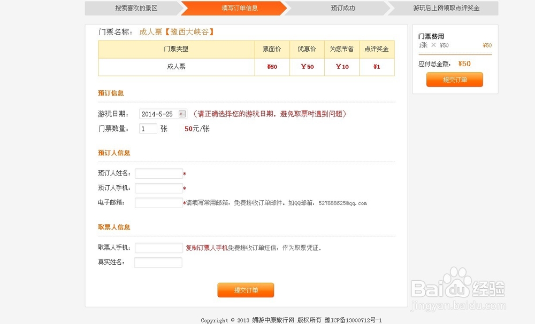
Task: Click the 优惠价 column header
Action: click(x=307, y=49)
